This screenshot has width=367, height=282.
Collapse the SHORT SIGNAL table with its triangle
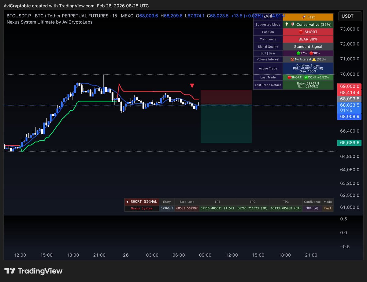(128, 201)
